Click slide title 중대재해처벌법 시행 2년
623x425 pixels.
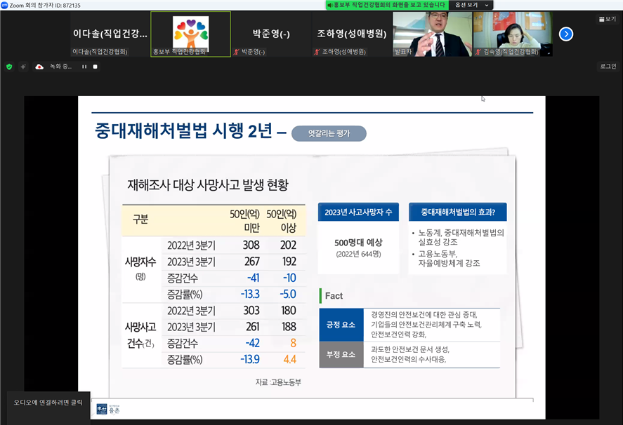click(183, 130)
